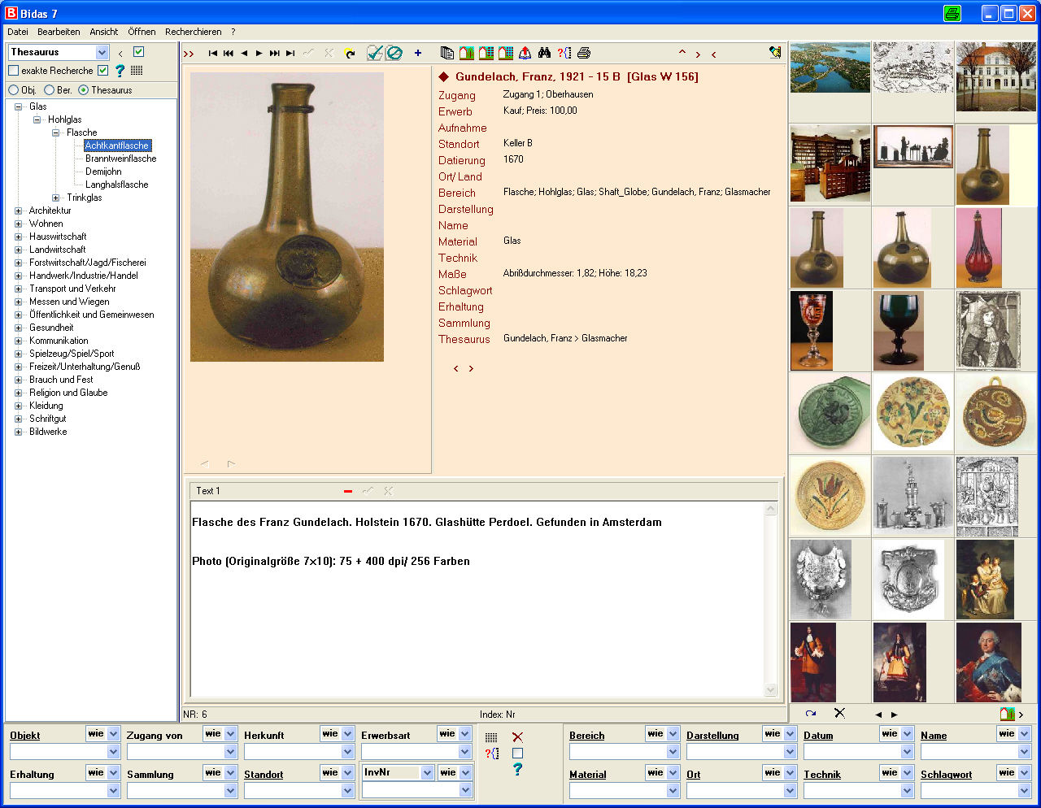The image size is (1041, 808).
Task: Click the Datum search label
Action: coord(818,736)
